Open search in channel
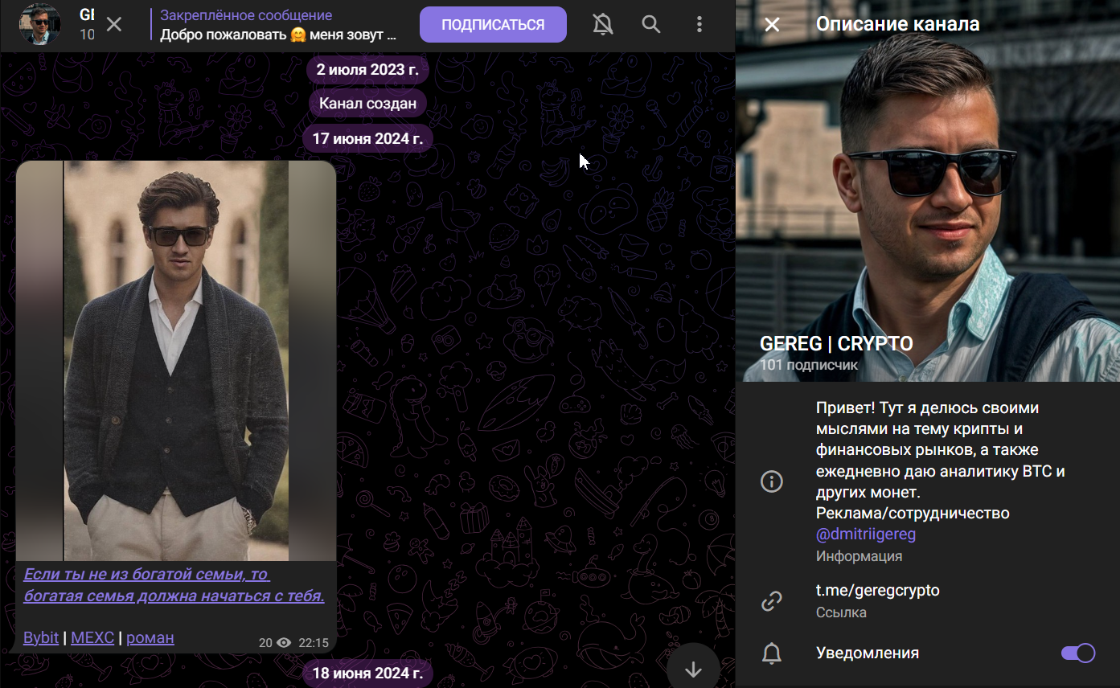This screenshot has width=1120, height=688. click(x=651, y=24)
